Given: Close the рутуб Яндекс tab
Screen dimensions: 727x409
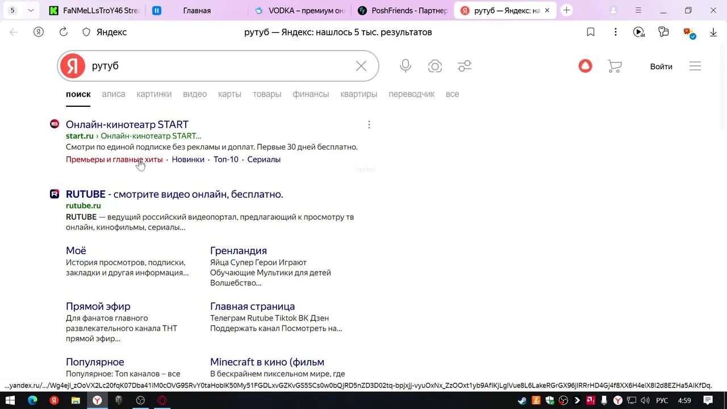Looking at the screenshot, I should click(548, 10).
